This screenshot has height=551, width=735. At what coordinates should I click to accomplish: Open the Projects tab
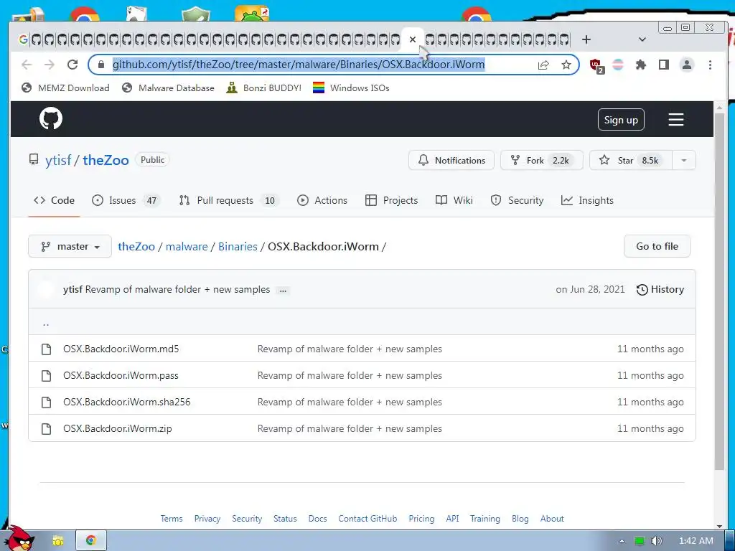pyautogui.click(x=391, y=201)
